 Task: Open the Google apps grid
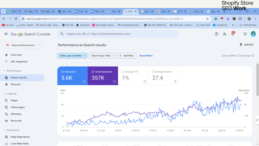(245, 34)
